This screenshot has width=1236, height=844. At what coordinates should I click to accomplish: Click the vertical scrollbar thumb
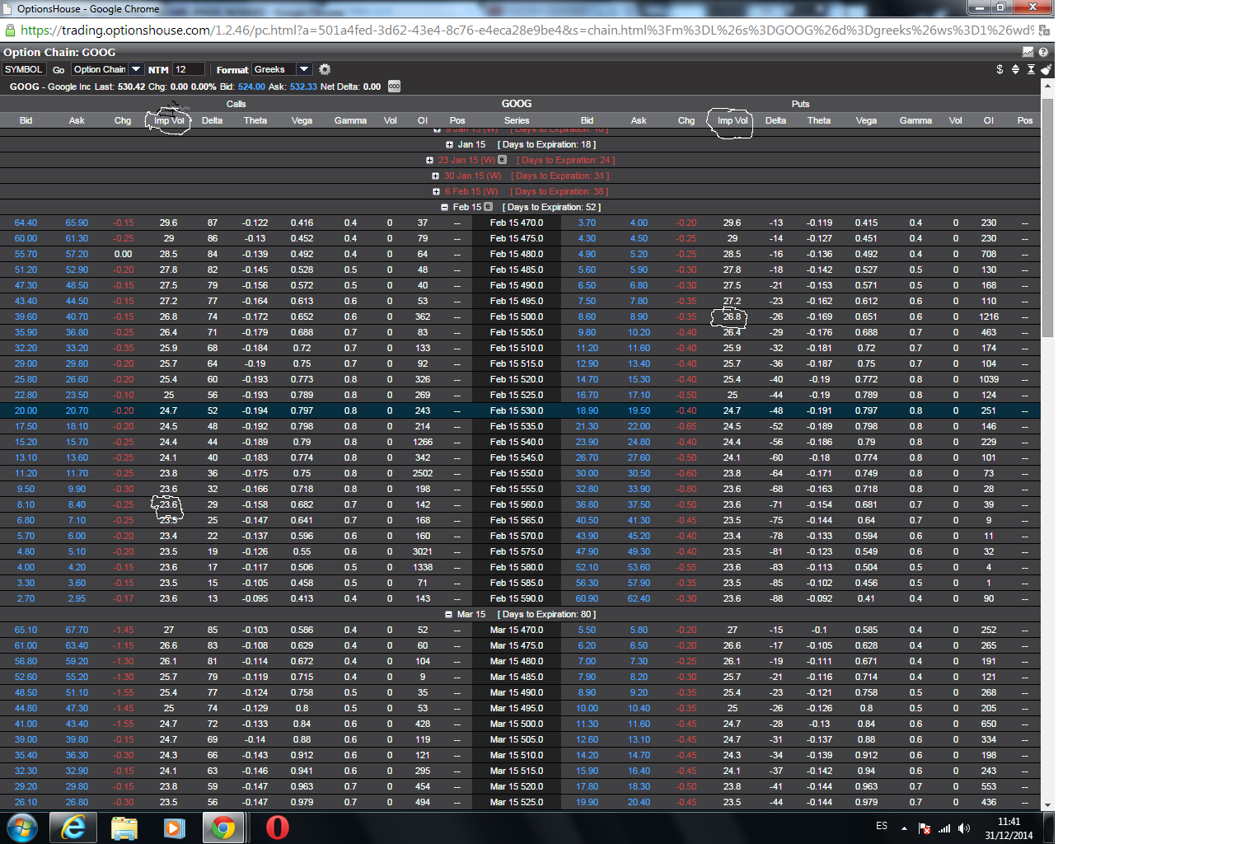pyautogui.click(x=1047, y=218)
